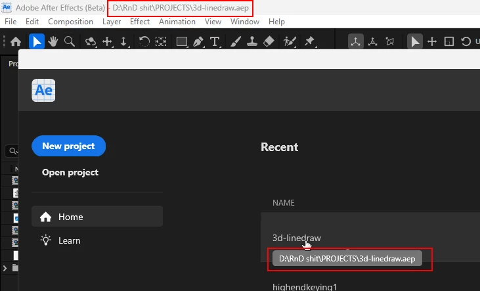Screen dimensions: 480x291
Task: Enable View Axis mode
Action: point(389,41)
